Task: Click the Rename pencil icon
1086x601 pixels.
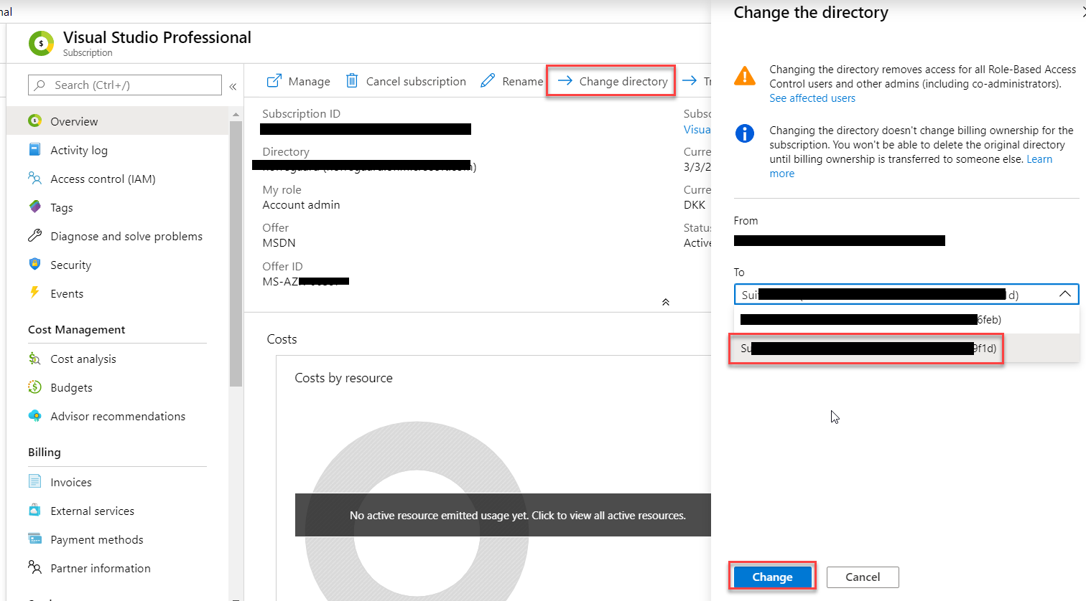Action: pos(487,81)
